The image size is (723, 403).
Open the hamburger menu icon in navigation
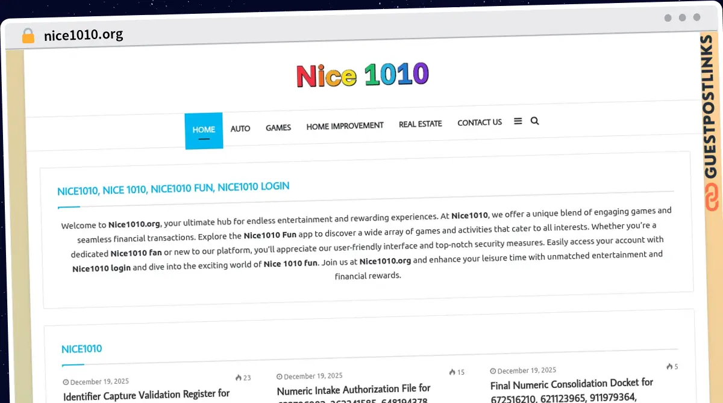pyautogui.click(x=518, y=121)
